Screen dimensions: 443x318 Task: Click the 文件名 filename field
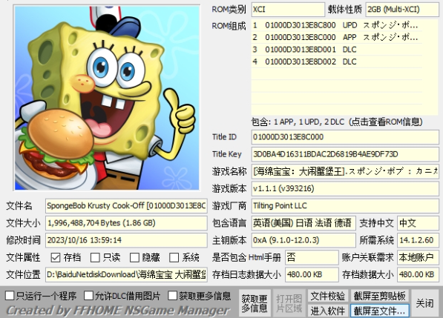pyautogui.click(x=126, y=205)
